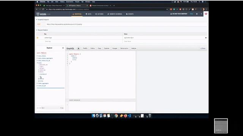Click the Enter key input field

[83, 41]
